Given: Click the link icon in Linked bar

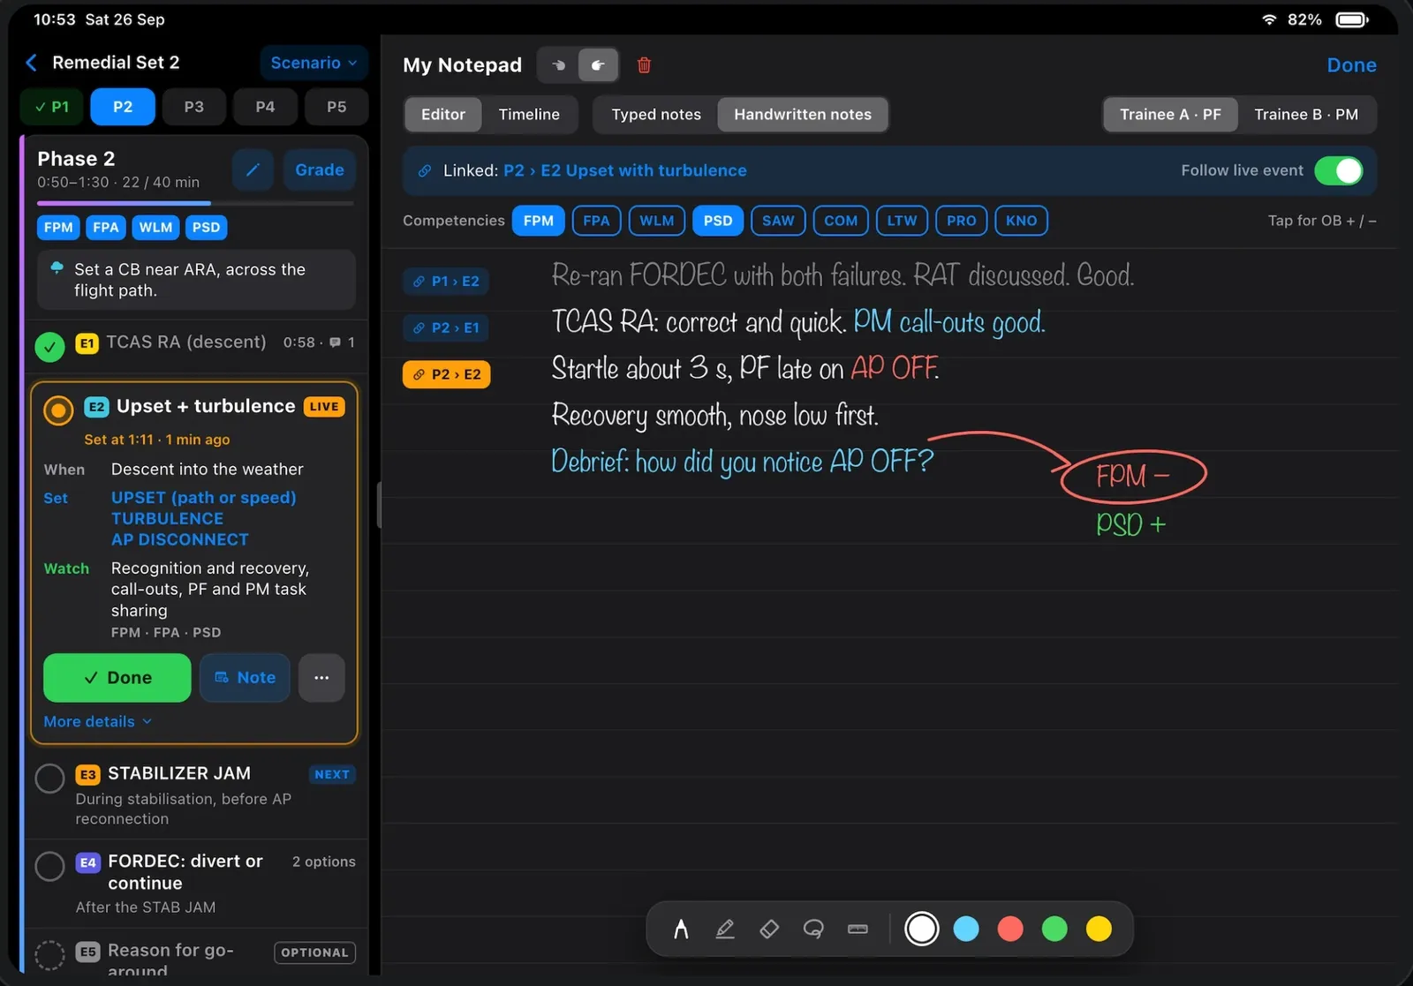Looking at the screenshot, I should coord(425,170).
